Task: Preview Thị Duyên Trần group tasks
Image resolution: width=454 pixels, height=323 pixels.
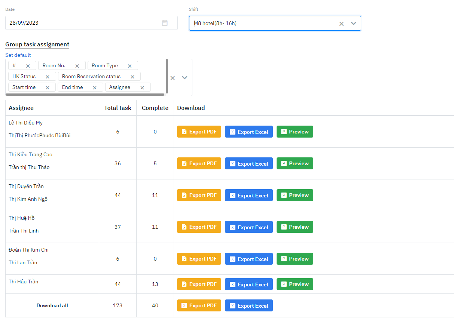Action: tap(295, 195)
